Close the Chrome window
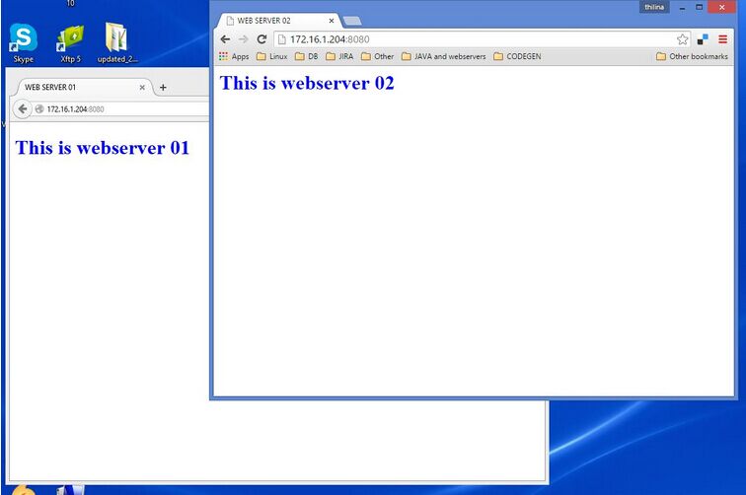The image size is (746, 495). coord(721,7)
